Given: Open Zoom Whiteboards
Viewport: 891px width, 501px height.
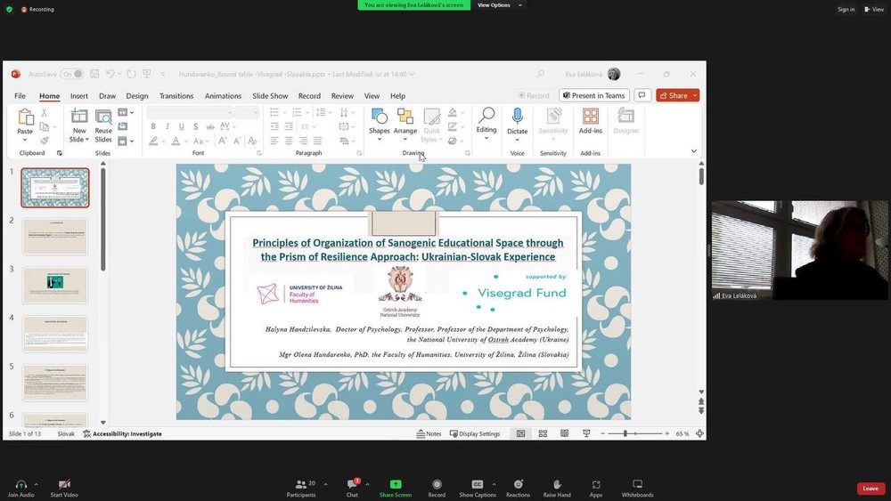Looking at the screenshot, I should pyautogui.click(x=637, y=485).
